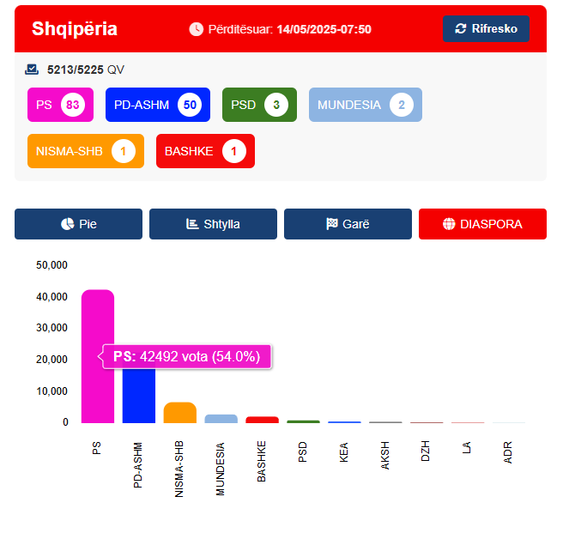569x533 pixels.
Task: Choose the green PSD party badge
Action: pos(259,105)
